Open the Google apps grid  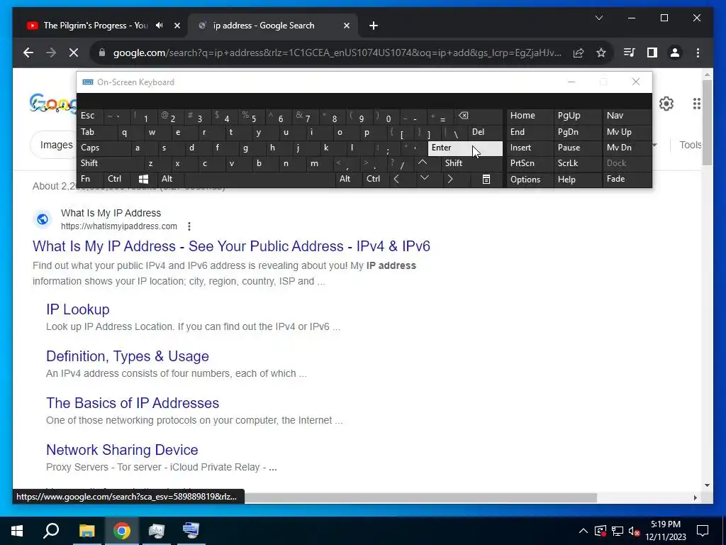pyautogui.click(x=696, y=104)
